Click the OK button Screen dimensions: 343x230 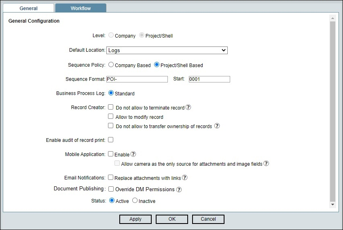[172, 219]
